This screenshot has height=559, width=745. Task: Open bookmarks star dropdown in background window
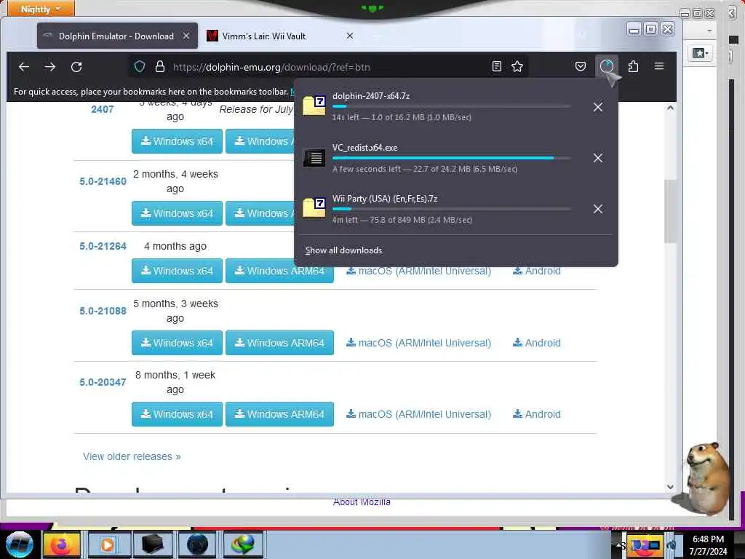tap(700, 53)
